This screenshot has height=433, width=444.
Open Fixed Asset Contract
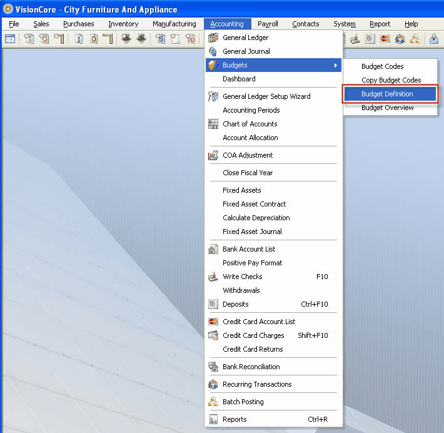(x=273, y=204)
